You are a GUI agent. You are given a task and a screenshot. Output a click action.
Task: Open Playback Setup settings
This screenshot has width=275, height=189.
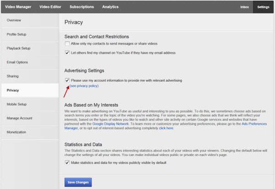pos(30,48)
